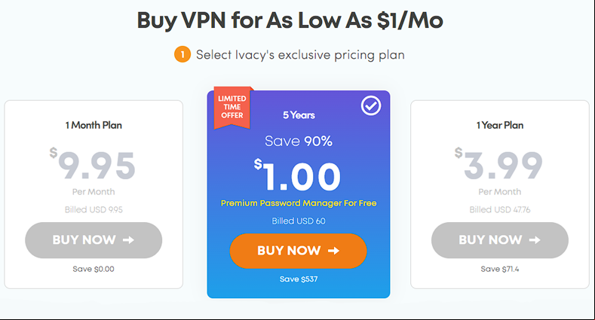Buy the 5 Years plan now
The height and width of the screenshot is (320, 595).
point(299,251)
